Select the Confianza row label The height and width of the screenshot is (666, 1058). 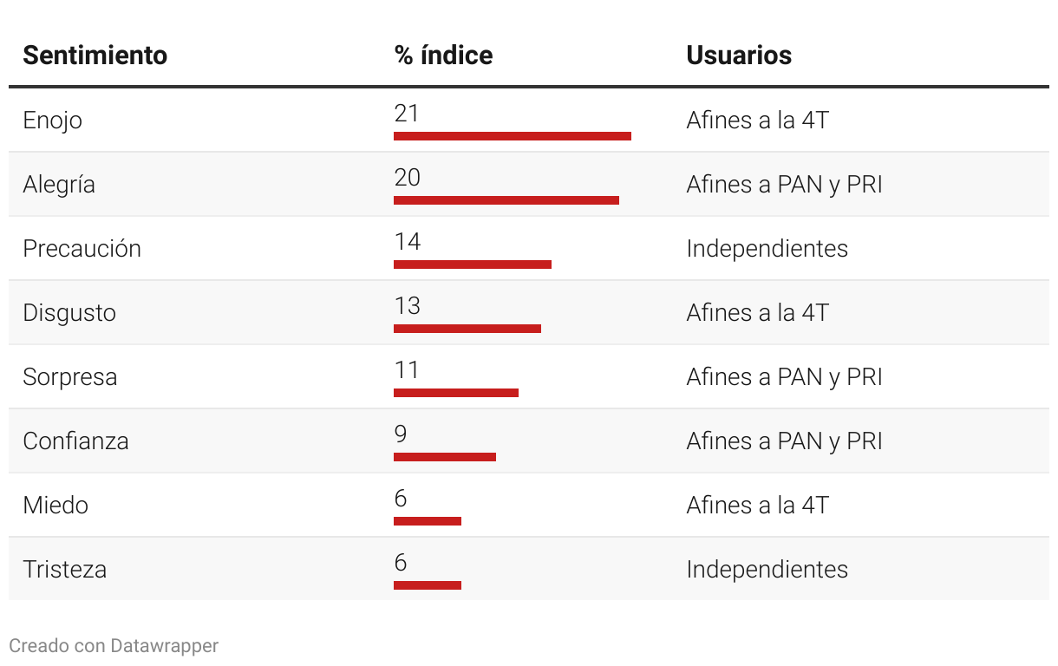pos(75,441)
